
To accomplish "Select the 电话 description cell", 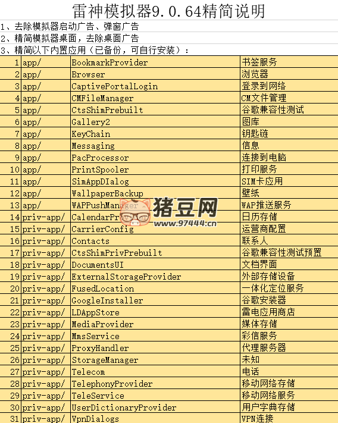I will [x=289, y=371].
